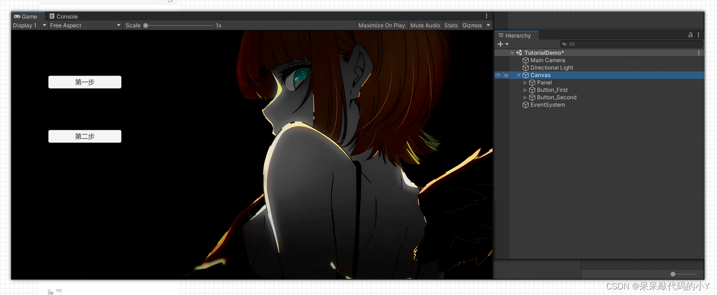This screenshot has height=295, width=717.
Task: Open the Gizmos dropdown arrow
Action: pyautogui.click(x=488, y=26)
